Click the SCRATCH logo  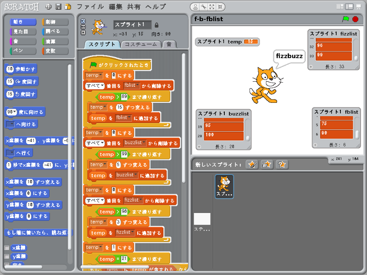(22, 7)
